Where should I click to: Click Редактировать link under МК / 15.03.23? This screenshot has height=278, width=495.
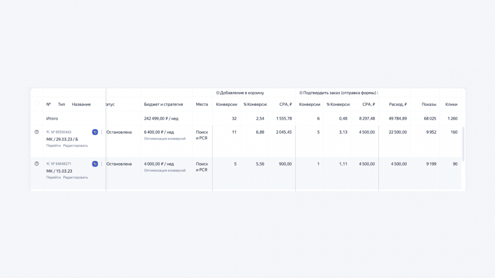tap(75, 177)
